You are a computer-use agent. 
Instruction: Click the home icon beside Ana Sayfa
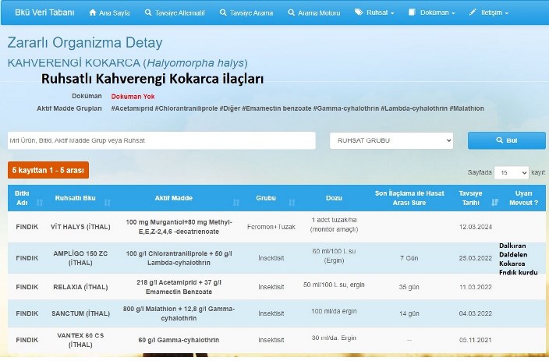[94, 13]
